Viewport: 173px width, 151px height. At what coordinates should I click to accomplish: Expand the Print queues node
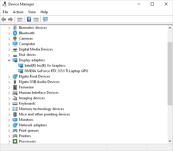(9, 131)
